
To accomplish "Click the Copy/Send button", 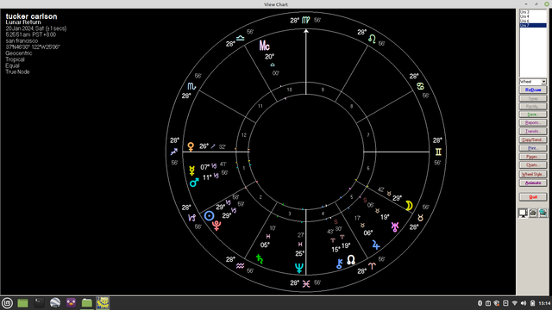I will (x=533, y=139).
